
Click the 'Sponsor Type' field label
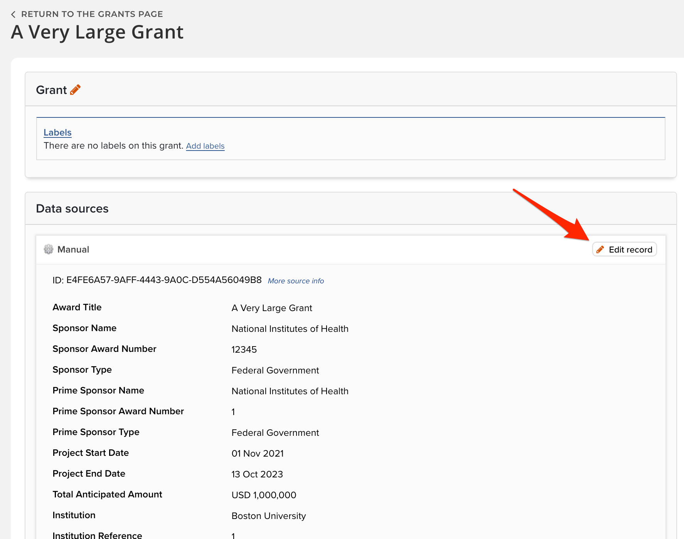[82, 370]
